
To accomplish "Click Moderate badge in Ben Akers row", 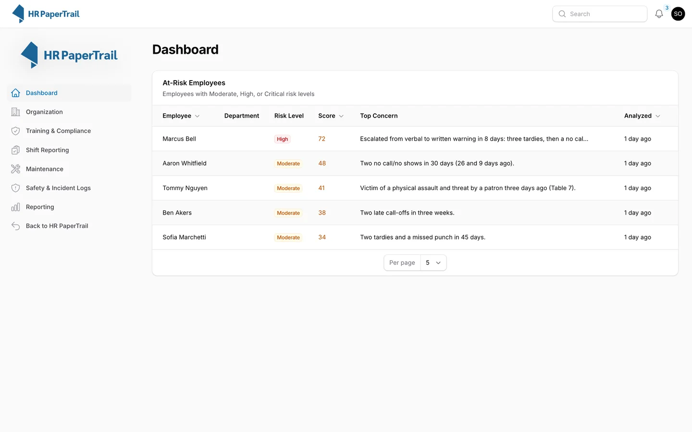I will [x=288, y=213].
